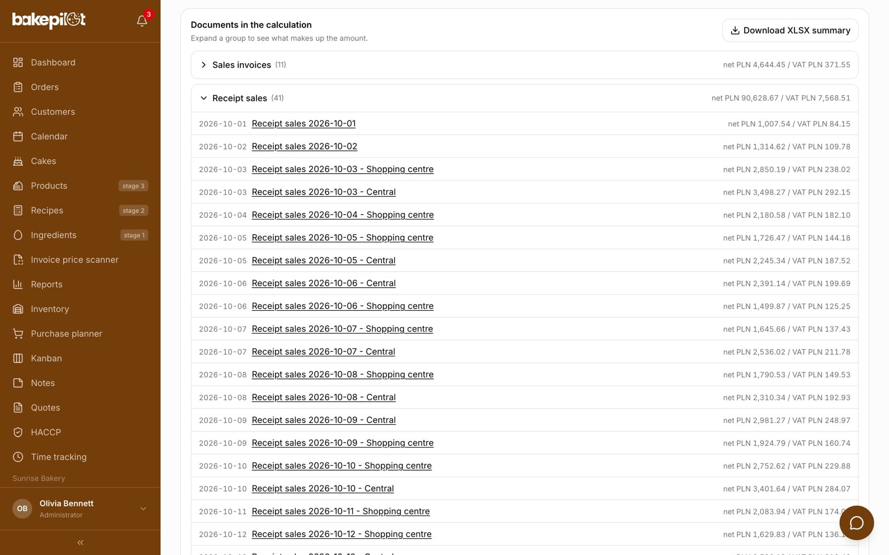Click the stage 3 badge on Products
Viewport: 889px width, 555px height.
pos(133,186)
